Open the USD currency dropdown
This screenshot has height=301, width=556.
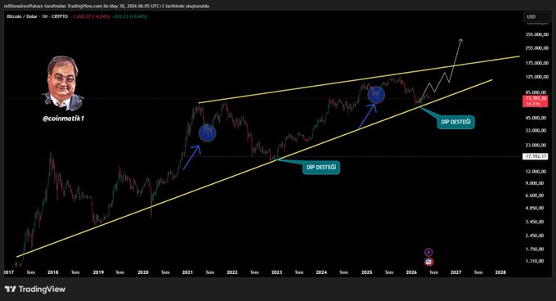537,16
